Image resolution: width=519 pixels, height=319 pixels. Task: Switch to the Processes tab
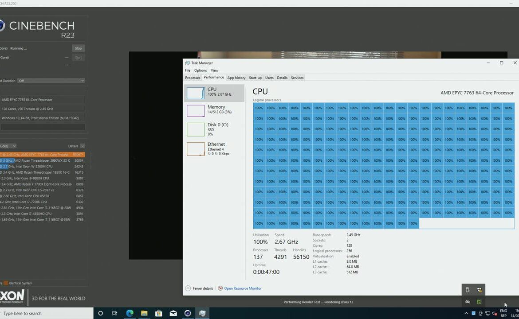(x=192, y=78)
